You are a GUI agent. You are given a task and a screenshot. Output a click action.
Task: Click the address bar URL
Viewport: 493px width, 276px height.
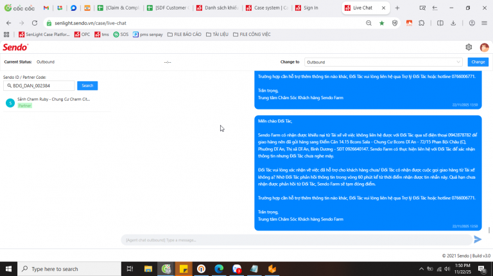[x=91, y=23]
